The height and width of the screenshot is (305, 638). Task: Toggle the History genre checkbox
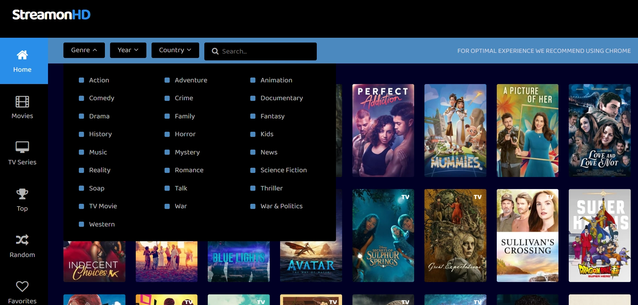click(x=82, y=134)
